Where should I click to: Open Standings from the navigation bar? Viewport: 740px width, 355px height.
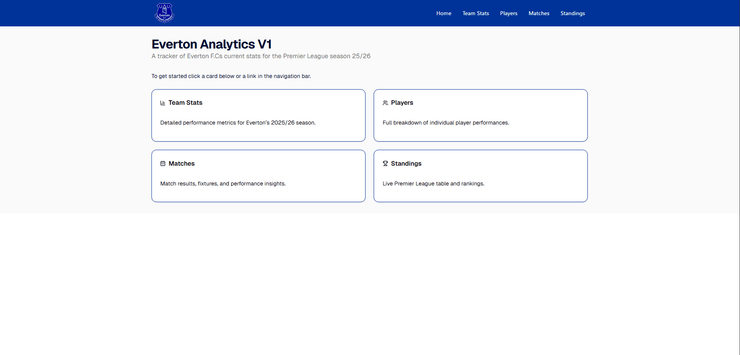pos(573,13)
